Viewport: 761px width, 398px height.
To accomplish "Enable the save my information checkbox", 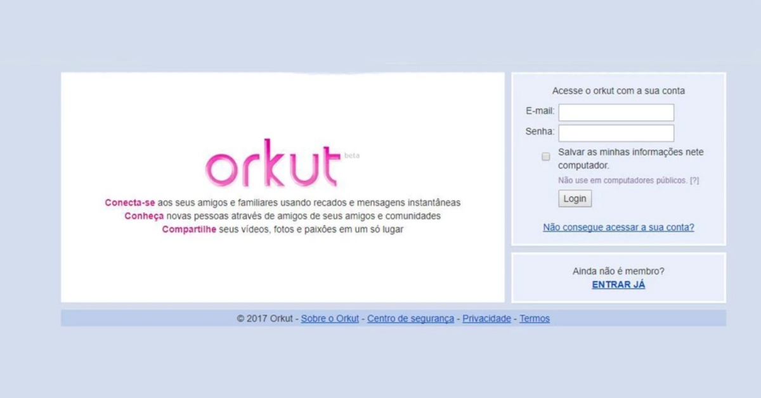I will [545, 157].
